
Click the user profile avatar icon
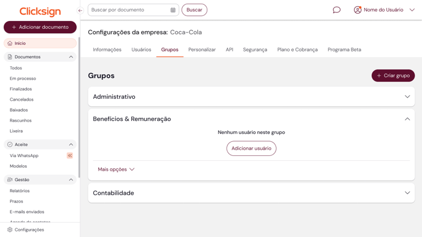358,10
